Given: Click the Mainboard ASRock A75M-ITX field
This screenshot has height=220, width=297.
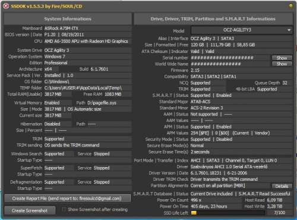Looking at the screenshot, I should pos(88,28).
